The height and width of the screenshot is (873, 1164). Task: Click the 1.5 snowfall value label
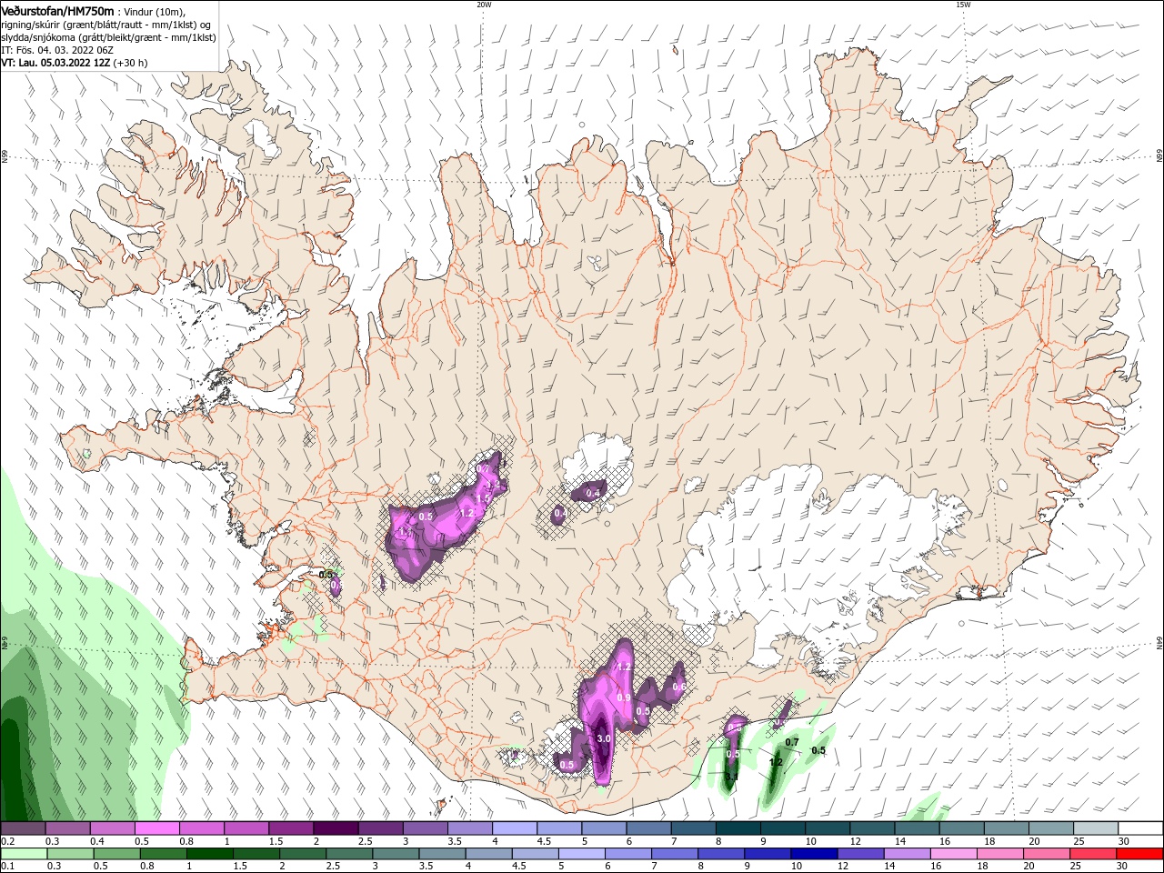coord(484,497)
